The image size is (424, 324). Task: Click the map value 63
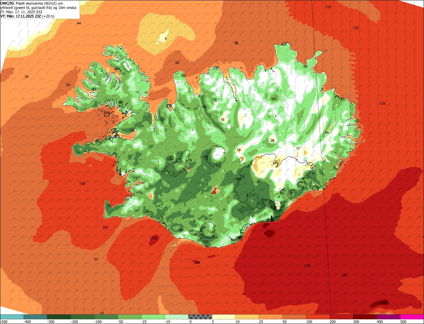(x=68, y=85)
